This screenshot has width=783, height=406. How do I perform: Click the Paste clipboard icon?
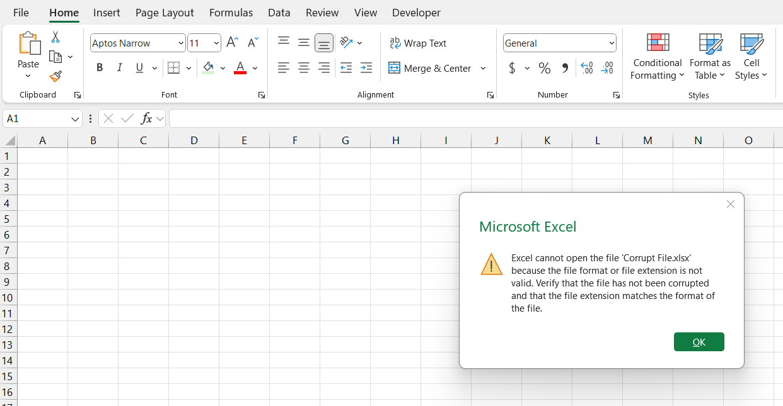[x=28, y=43]
